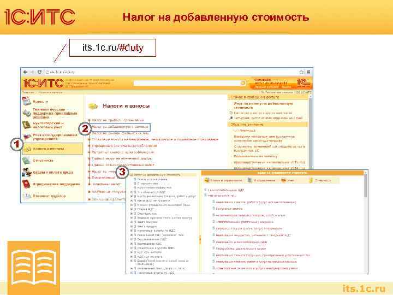Open the Учет по налогу на добавленную стоимость link
Image resolution: width=393 pixels, height=295 pixels.
pos(263,105)
